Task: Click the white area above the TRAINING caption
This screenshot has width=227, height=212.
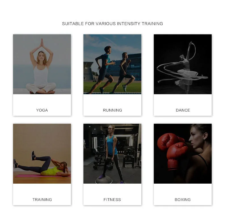Action: (42, 190)
